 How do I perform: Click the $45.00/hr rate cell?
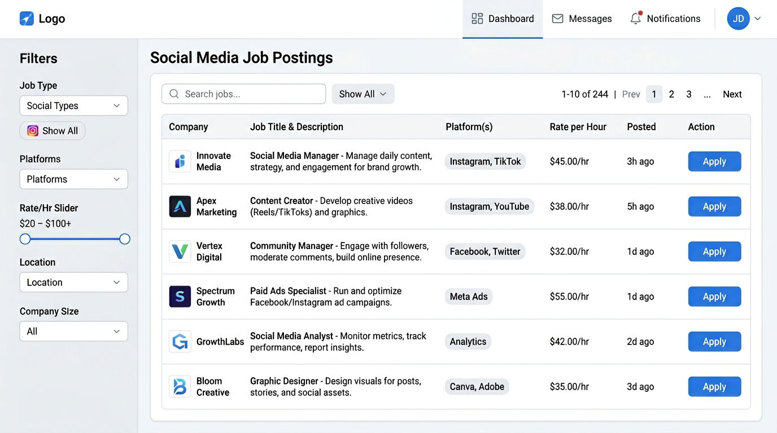pos(569,161)
